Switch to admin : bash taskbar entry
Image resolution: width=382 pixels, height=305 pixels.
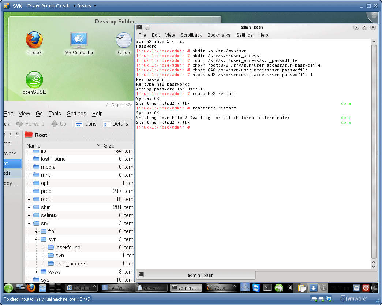click(x=186, y=288)
